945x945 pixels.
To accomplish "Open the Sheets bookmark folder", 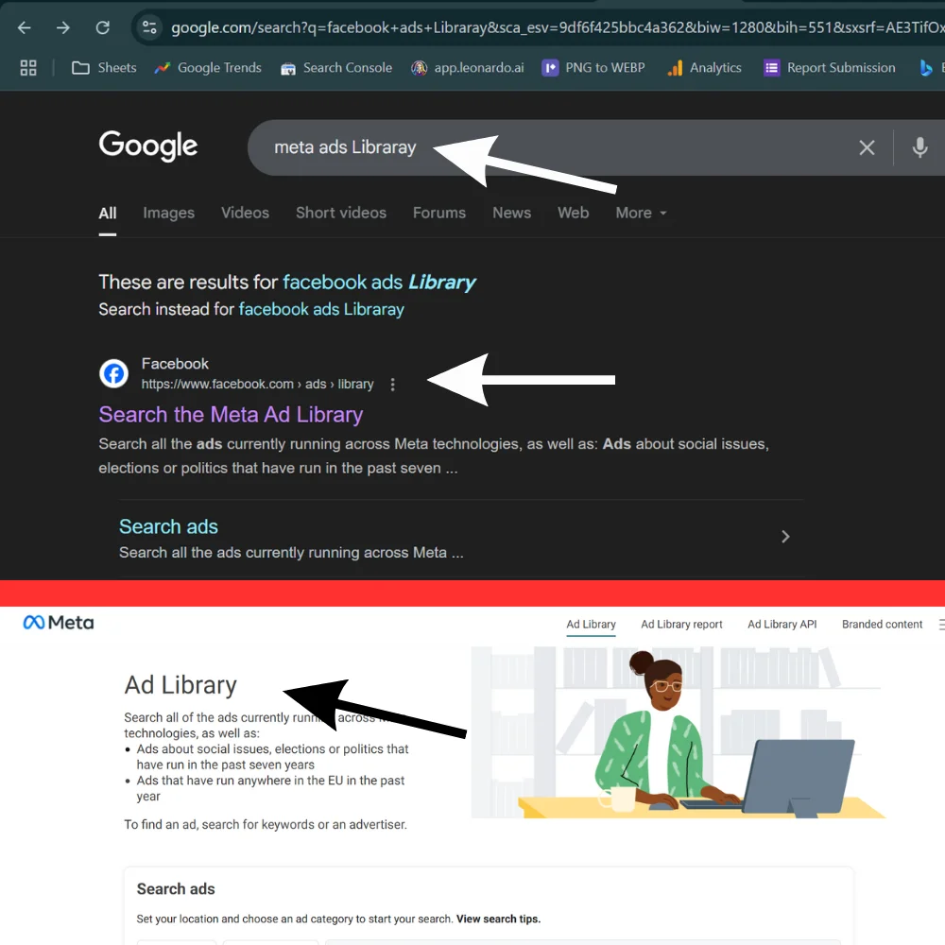I will 104,67.
